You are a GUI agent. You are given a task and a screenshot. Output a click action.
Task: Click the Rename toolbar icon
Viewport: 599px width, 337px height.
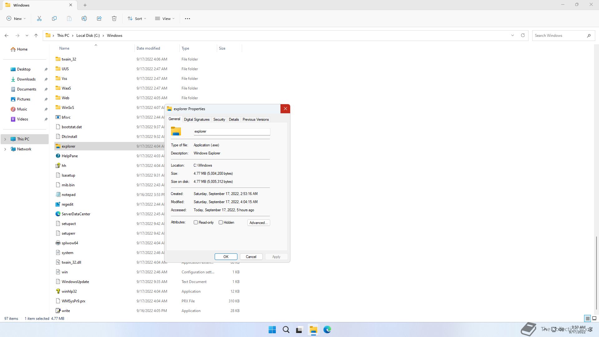click(x=84, y=19)
